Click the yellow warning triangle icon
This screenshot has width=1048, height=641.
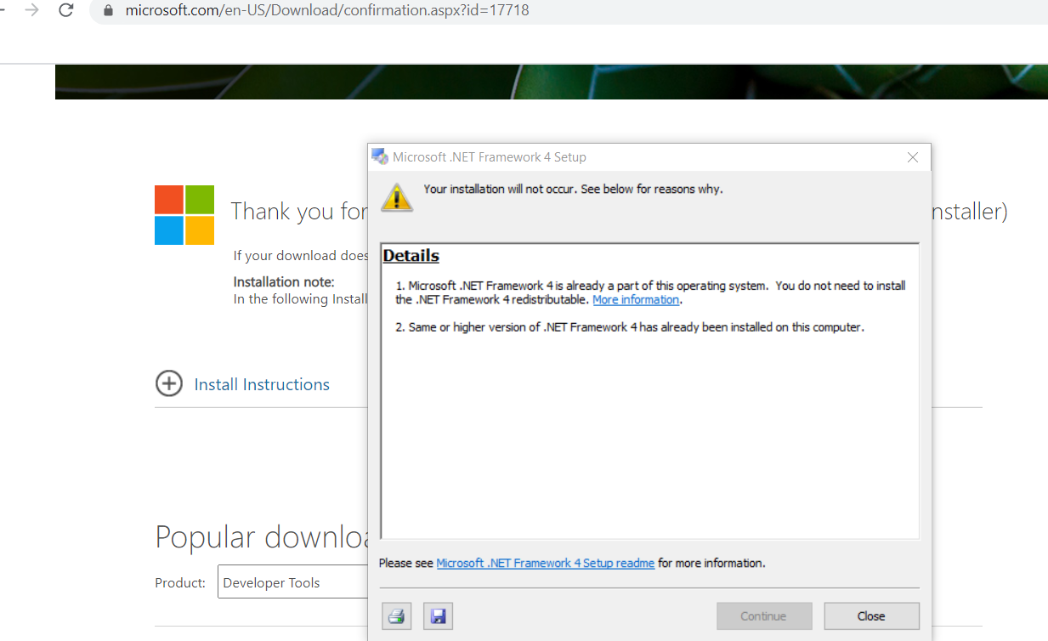click(396, 196)
